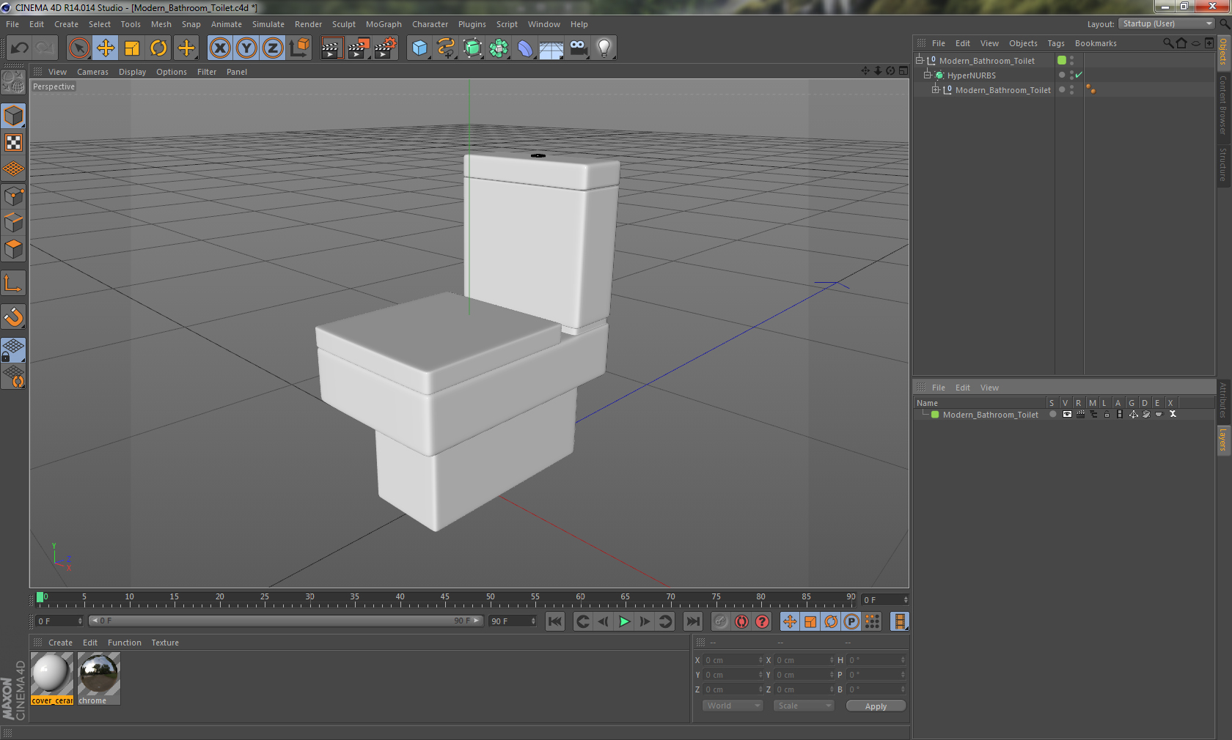The image size is (1232, 740).
Task: Select cover_ceramic material thumbnail
Action: [51, 678]
